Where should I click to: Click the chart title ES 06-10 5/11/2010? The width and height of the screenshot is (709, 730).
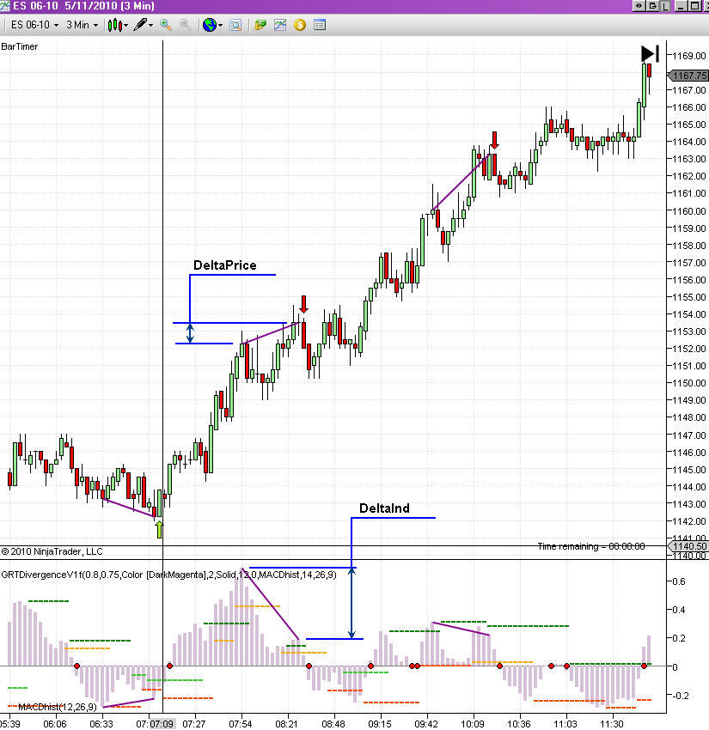84,6
